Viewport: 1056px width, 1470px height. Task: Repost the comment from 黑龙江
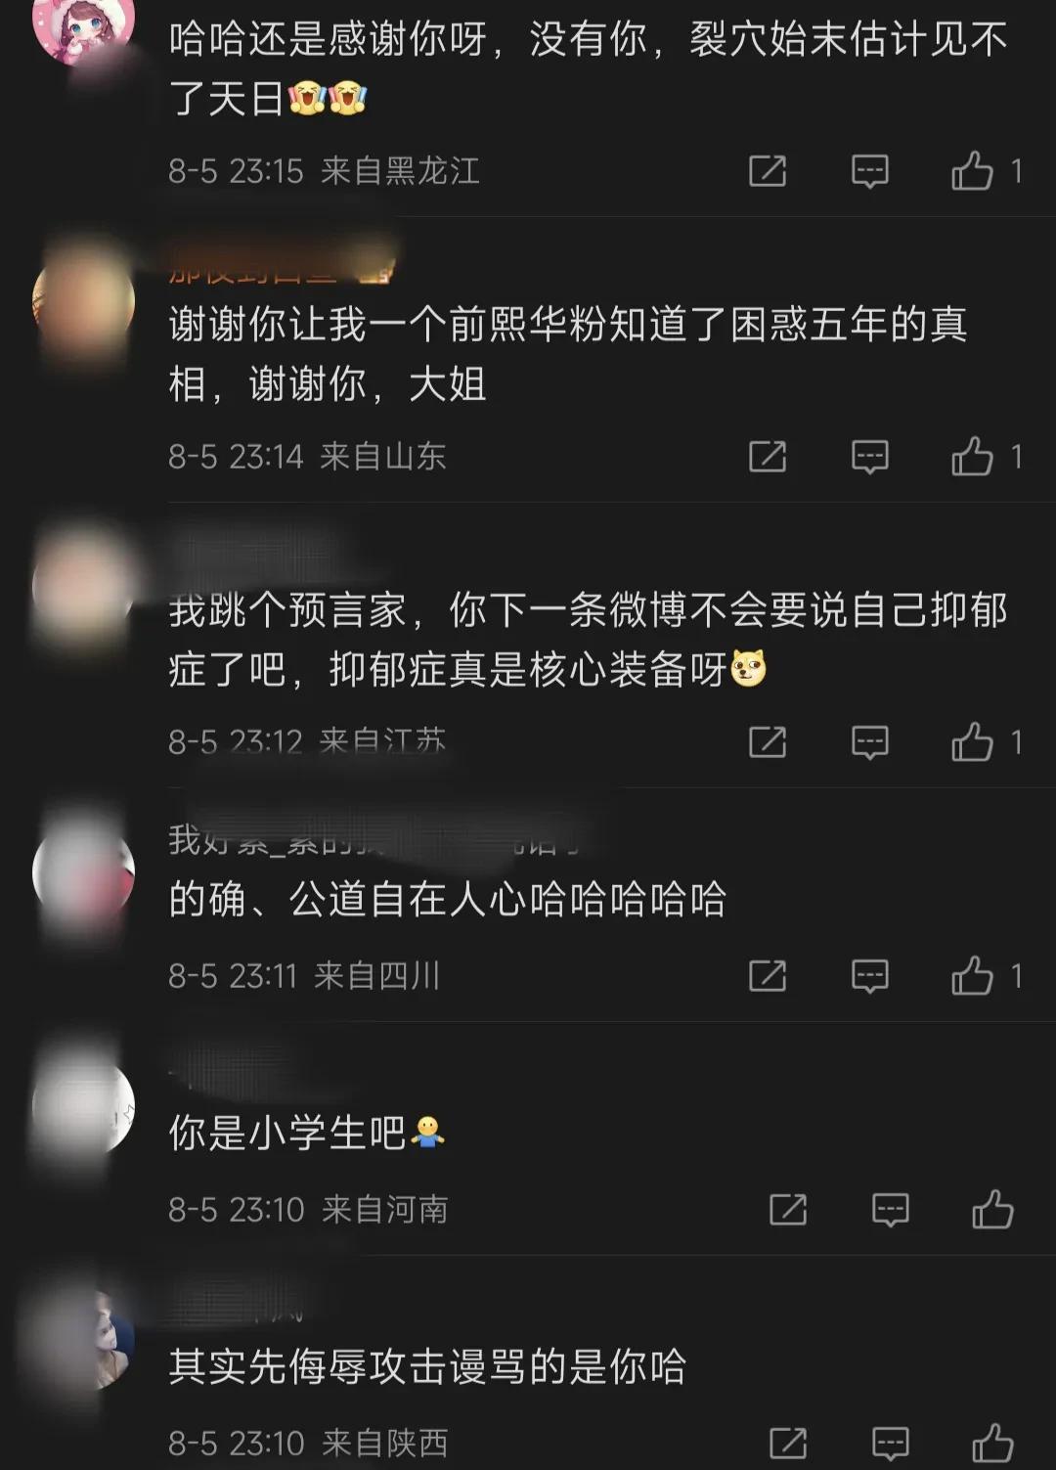(768, 171)
